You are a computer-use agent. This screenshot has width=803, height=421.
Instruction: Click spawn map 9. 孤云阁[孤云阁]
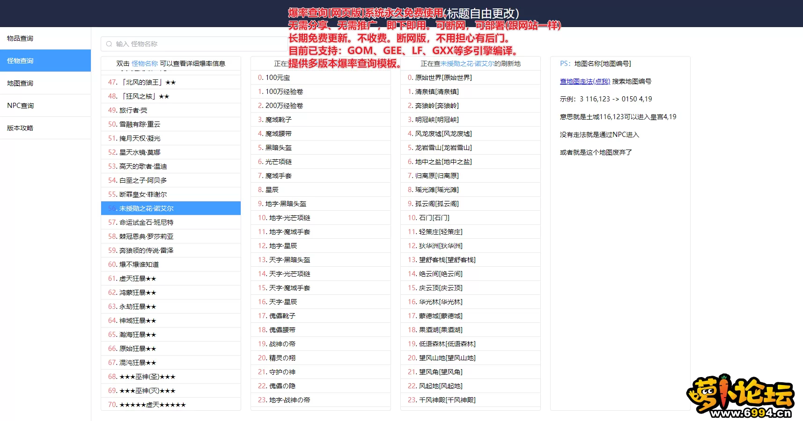[x=471, y=204]
